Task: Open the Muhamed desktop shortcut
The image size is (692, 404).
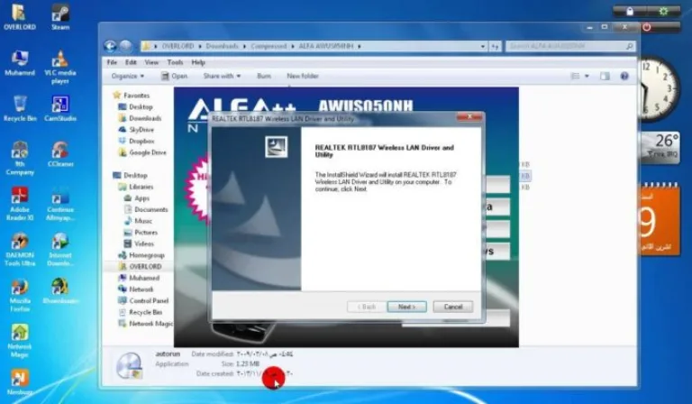Action: click(20, 63)
